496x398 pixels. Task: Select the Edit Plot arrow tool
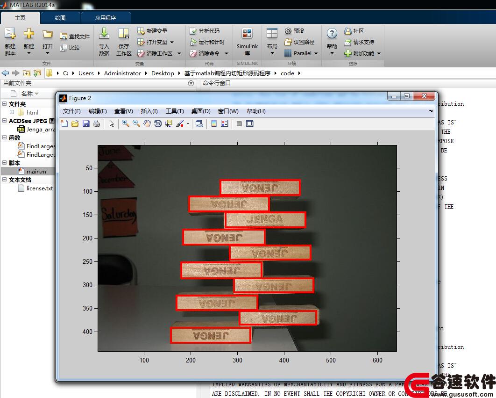click(x=112, y=123)
